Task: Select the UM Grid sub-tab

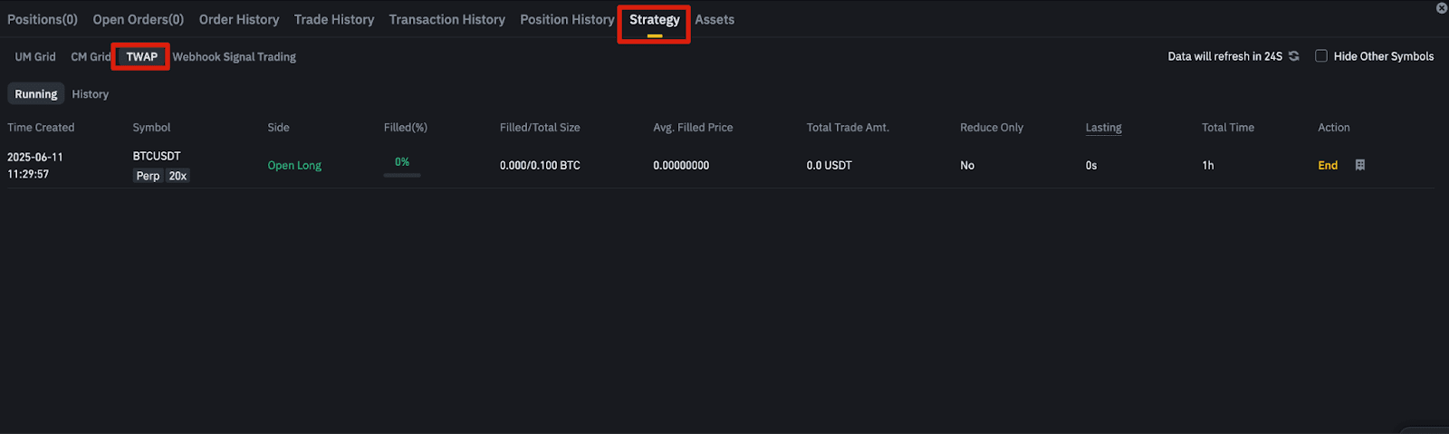Action: 35,56
